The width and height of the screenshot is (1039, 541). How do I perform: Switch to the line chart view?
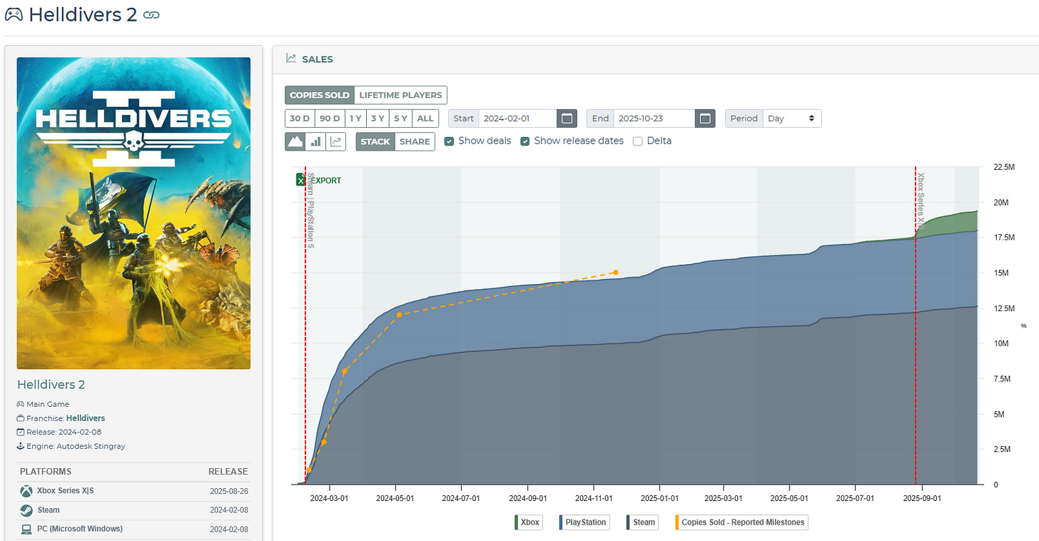(x=335, y=141)
